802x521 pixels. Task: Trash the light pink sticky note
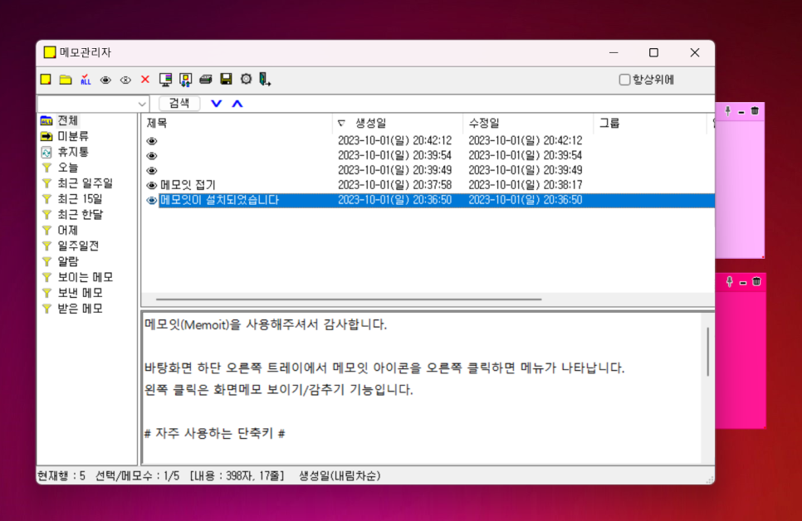click(755, 110)
